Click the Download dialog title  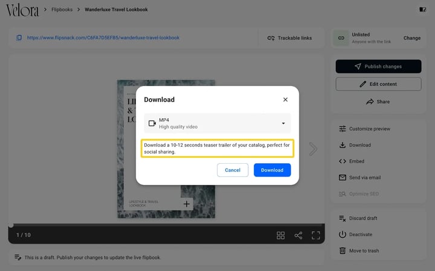(159, 99)
